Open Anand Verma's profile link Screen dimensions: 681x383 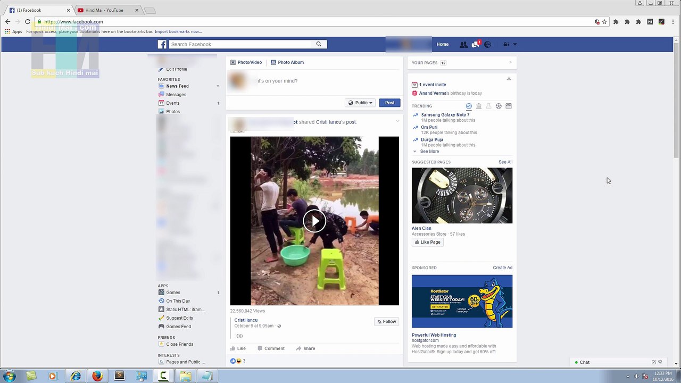pos(433,94)
